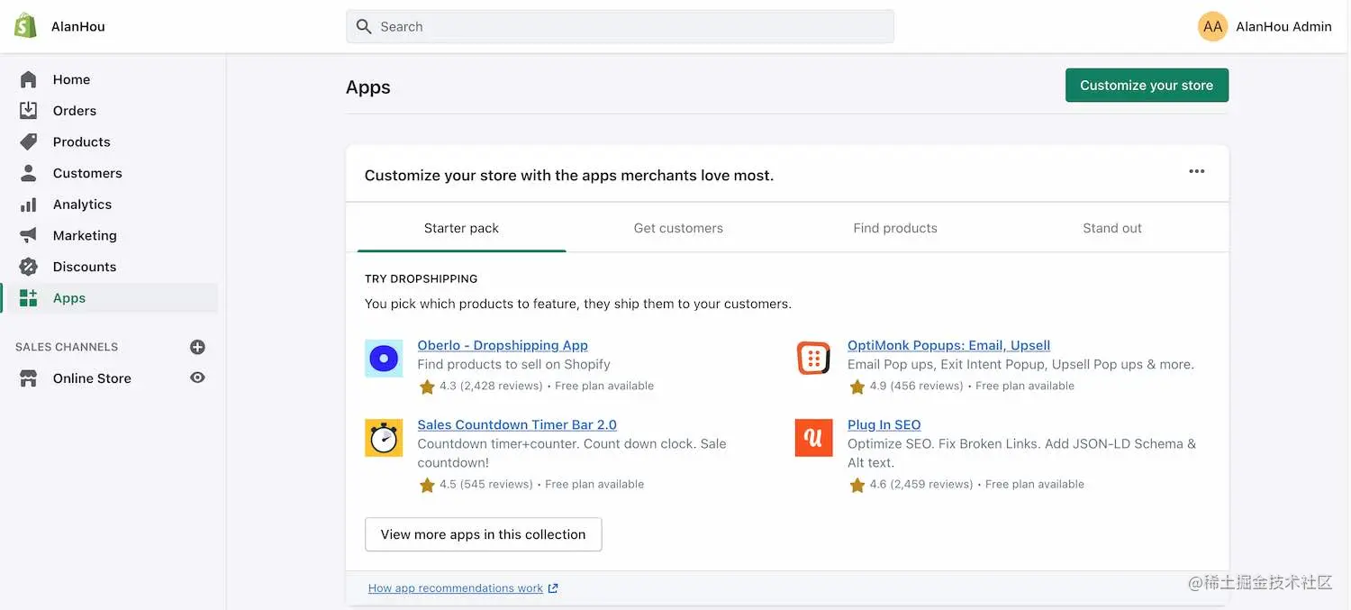
Task: Open the three-dot menu on the recommendations card
Action: [x=1196, y=170]
